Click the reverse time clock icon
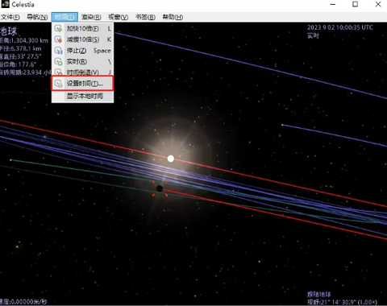This screenshot has height=306, width=387. [59, 72]
